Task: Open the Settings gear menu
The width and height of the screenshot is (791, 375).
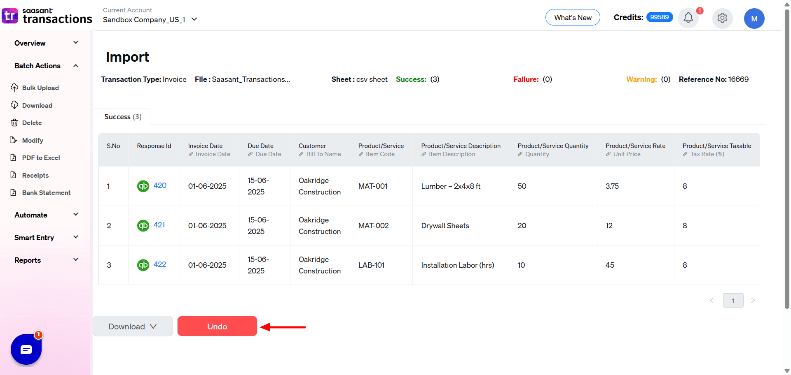Action: (x=722, y=18)
